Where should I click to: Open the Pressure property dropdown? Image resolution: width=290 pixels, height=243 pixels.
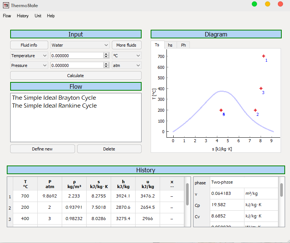coord(29,65)
